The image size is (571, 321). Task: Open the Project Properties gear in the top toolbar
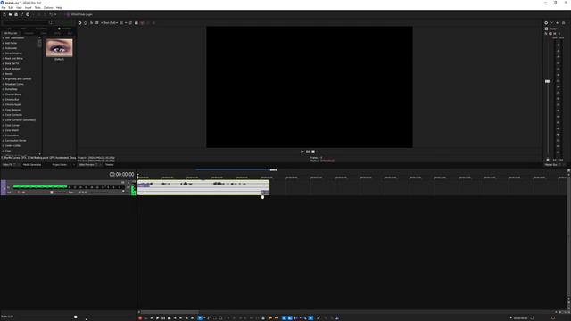[28, 14]
